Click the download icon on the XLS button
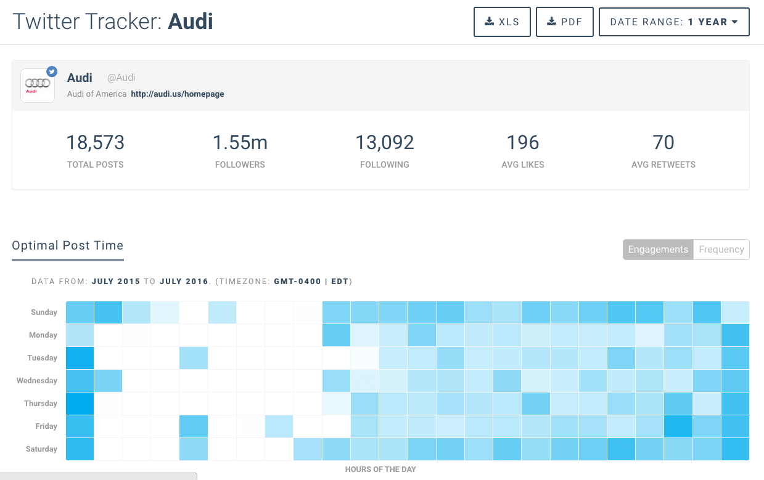 tap(489, 22)
